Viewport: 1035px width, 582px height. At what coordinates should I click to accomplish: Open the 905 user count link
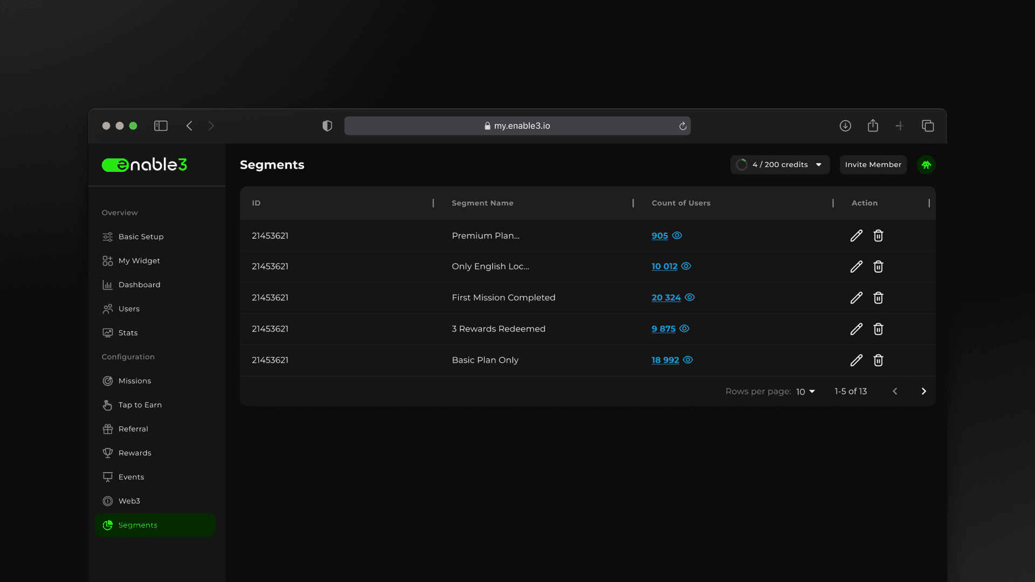pos(659,236)
